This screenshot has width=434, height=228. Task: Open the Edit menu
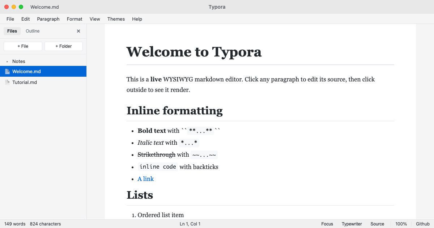25,19
